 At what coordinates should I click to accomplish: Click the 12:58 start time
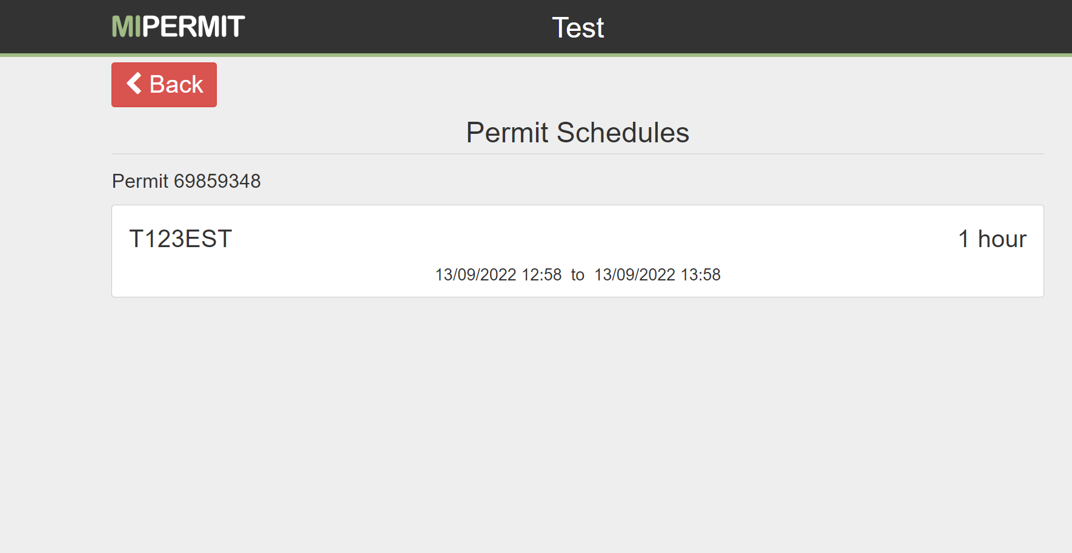pyautogui.click(x=541, y=275)
